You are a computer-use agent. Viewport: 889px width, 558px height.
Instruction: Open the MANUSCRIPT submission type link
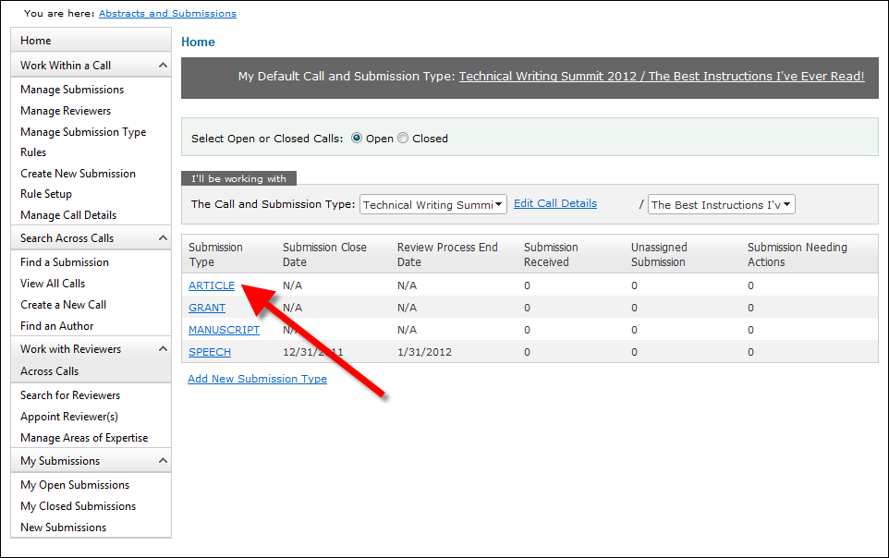[224, 330]
